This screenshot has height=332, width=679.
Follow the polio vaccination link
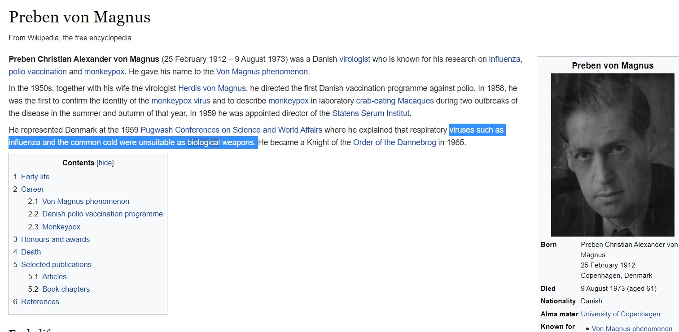(38, 72)
